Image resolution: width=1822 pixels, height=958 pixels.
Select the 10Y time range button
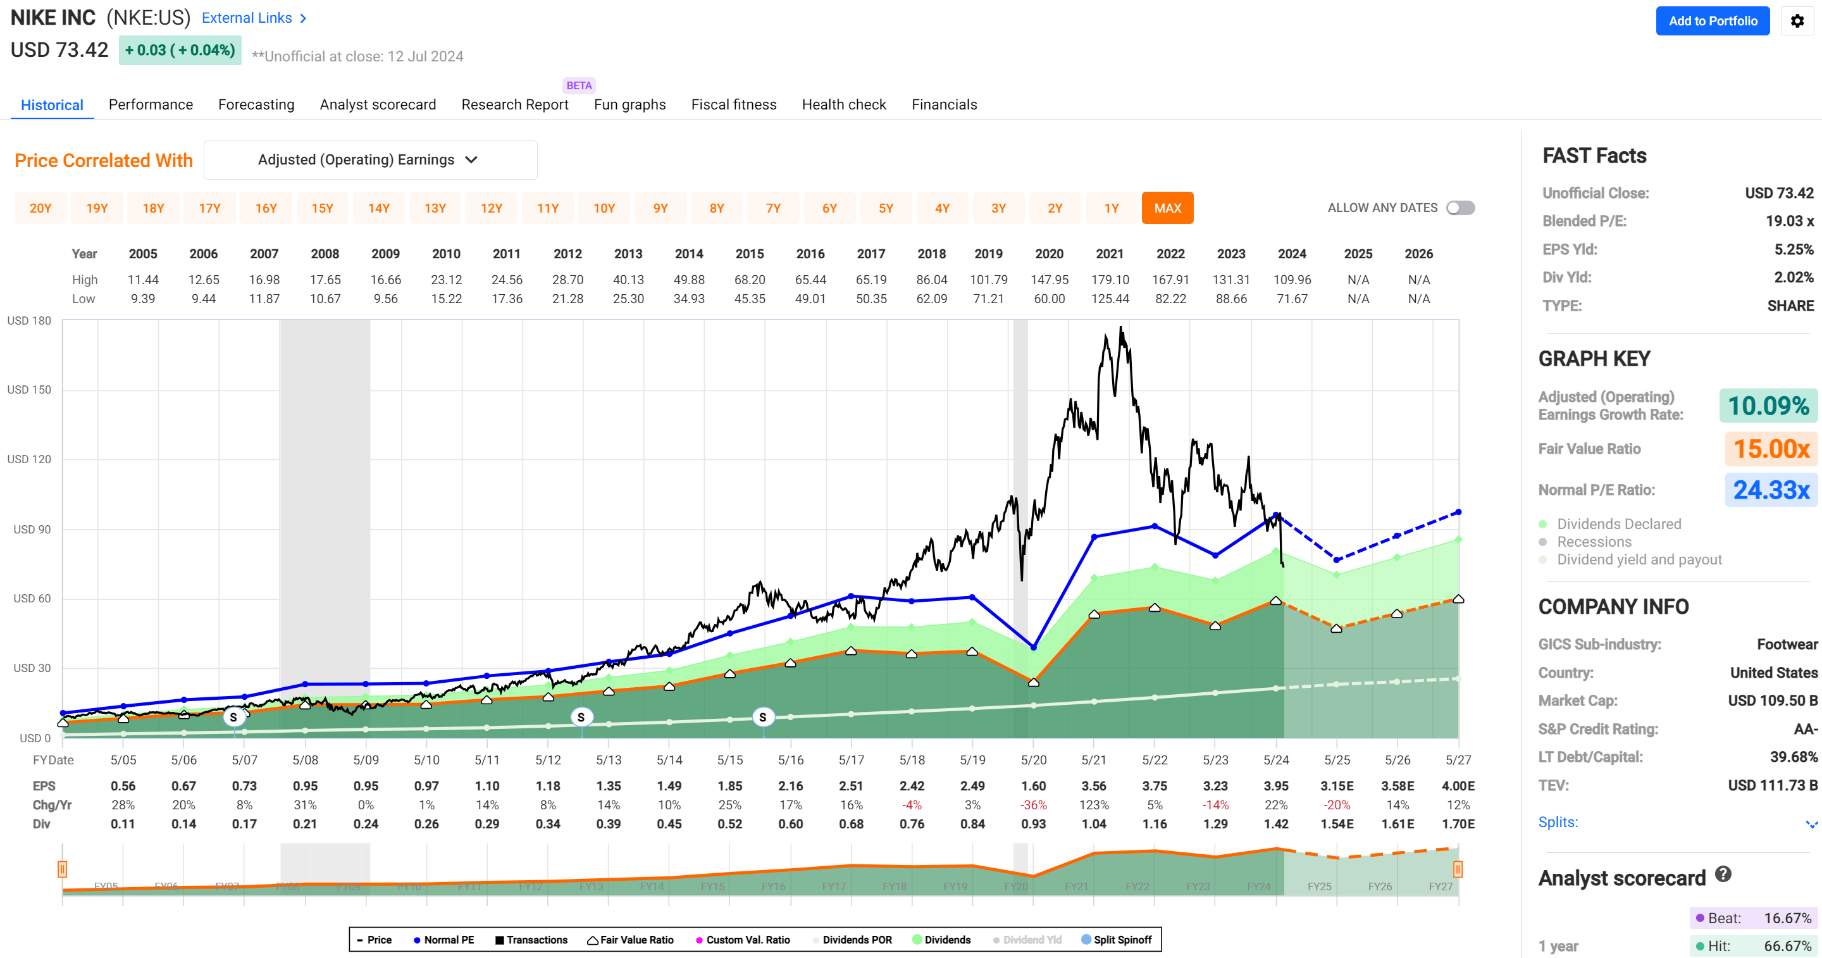tap(604, 208)
